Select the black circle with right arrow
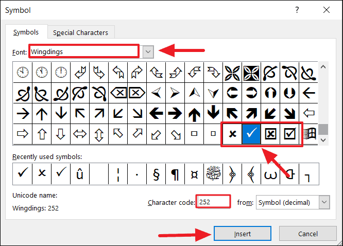Screen dimensions: 343x246 [251, 93]
